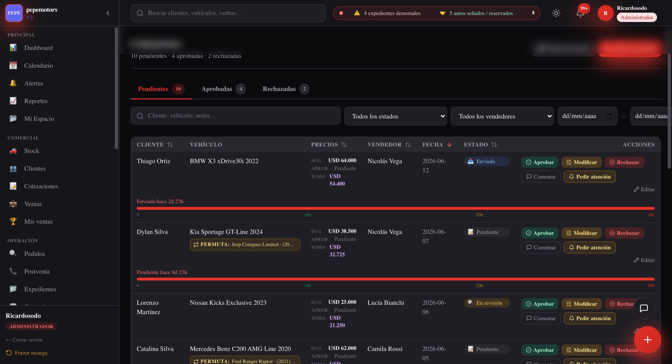Click Modificar on the Lorenzo Martínez row
Image resolution: width=672 pixels, height=364 pixels.
[x=582, y=304]
